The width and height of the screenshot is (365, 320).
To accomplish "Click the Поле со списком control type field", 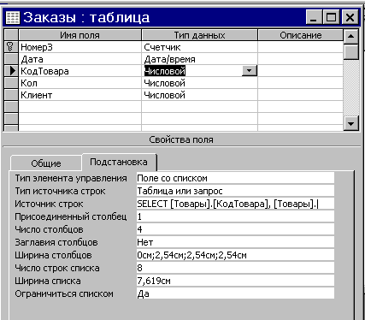I will tap(235, 178).
